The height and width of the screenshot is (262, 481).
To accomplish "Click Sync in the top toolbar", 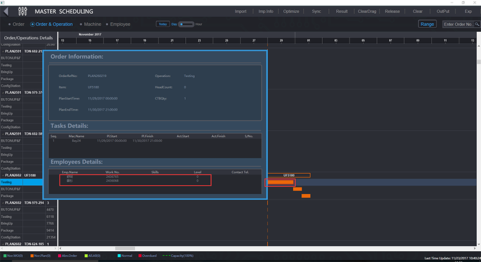I will coord(316,11).
